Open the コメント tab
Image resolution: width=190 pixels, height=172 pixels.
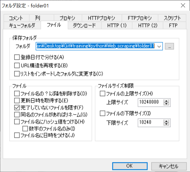(16, 18)
